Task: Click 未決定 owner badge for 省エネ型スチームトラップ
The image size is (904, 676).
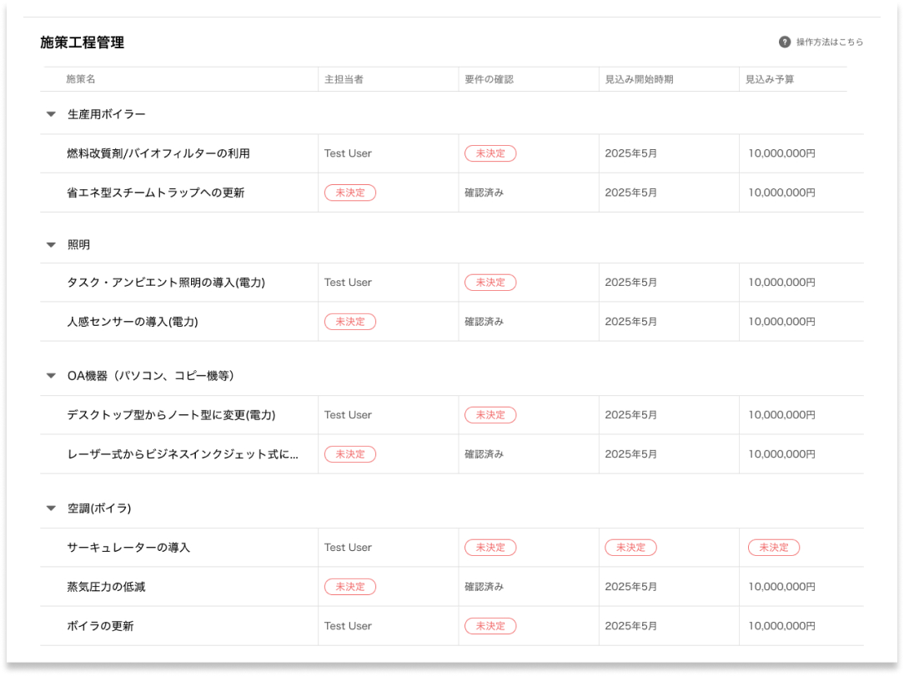Action: (x=350, y=193)
